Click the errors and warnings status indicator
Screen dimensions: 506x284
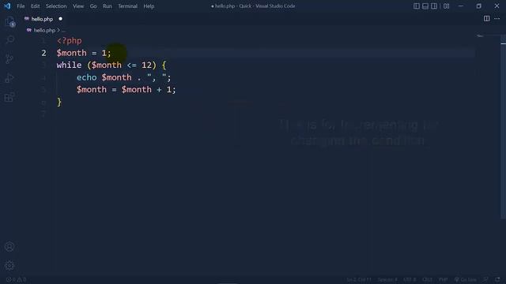click(x=16, y=279)
